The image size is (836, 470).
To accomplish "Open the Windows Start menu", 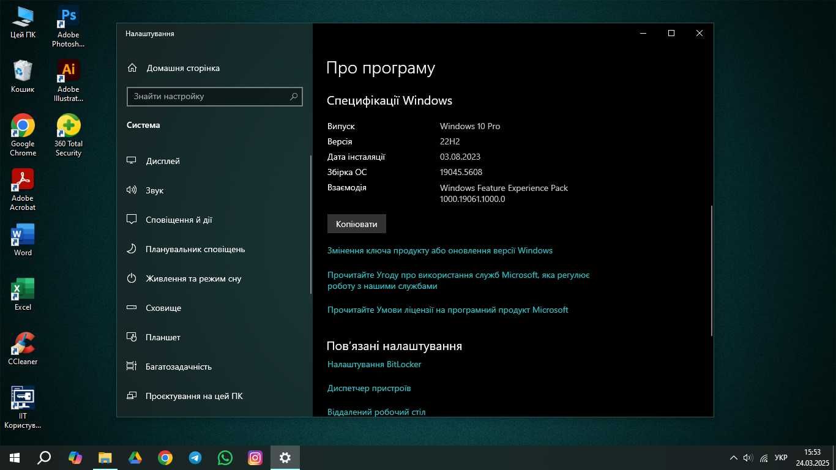I will (x=15, y=458).
